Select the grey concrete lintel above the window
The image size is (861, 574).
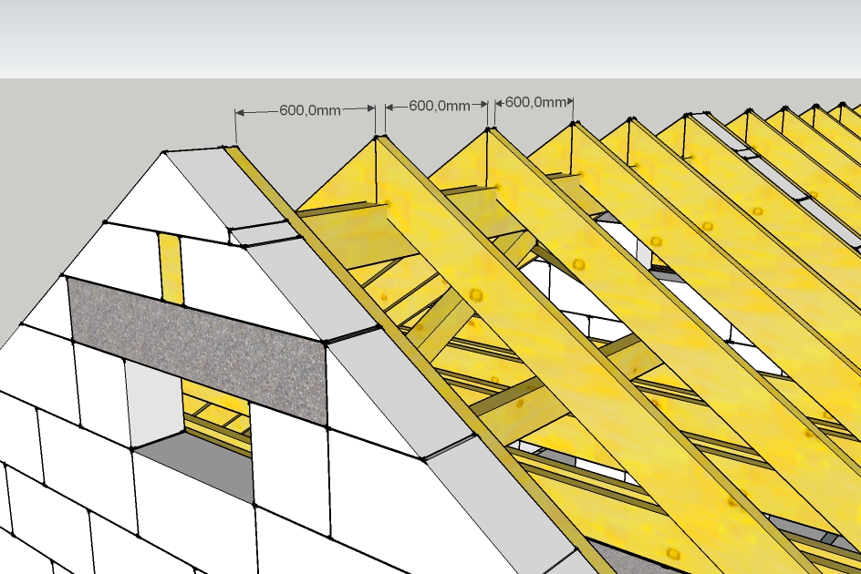click(198, 351)
